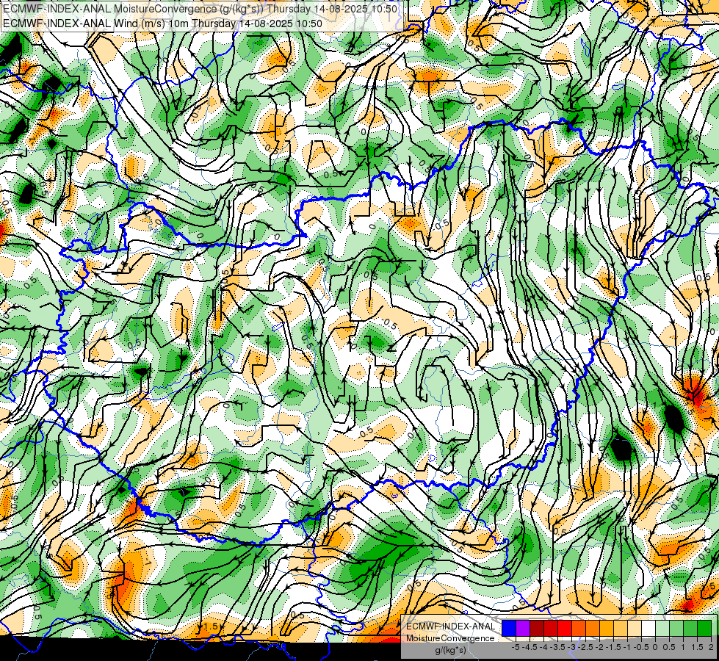Select the -4 tick value on legend scale
Image resolution: width=719 pixels, height=661 pixels.
543,647
